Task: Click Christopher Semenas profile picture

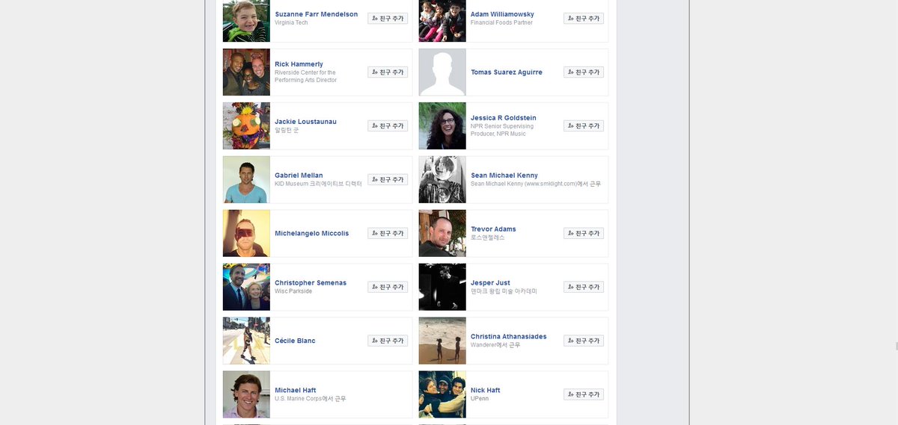Action: pyautogui.click(x=246, y=287)
